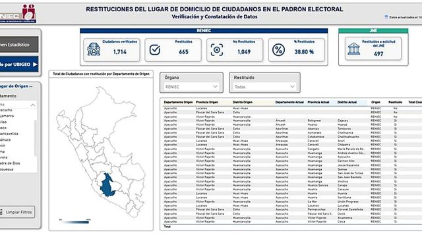Click the % Restituidos value 38.80 %
Screen dimensions: 422x237
click(x=304, y=52)
